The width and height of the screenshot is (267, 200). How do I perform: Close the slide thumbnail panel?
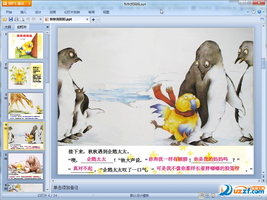(x=48, y=27)
